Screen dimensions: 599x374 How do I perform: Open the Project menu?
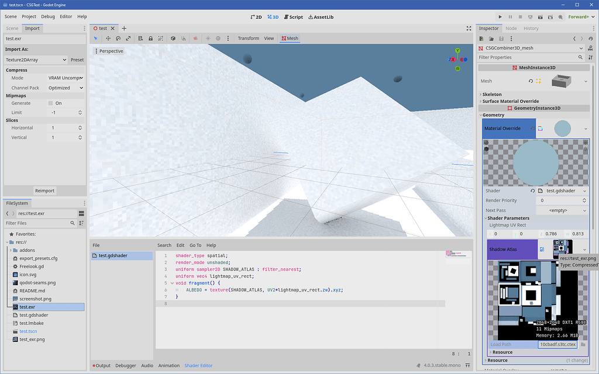27,16
